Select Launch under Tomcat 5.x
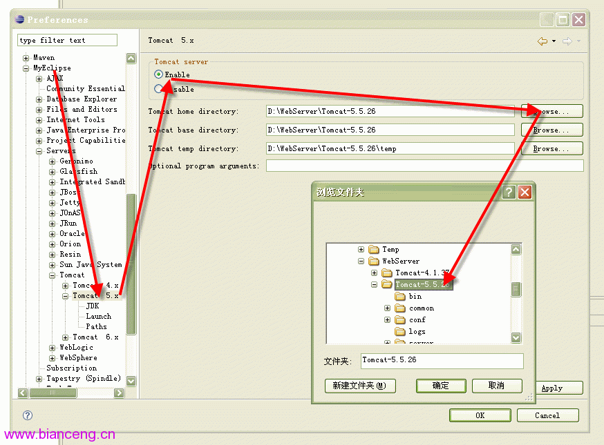 [x=99, y=317]
